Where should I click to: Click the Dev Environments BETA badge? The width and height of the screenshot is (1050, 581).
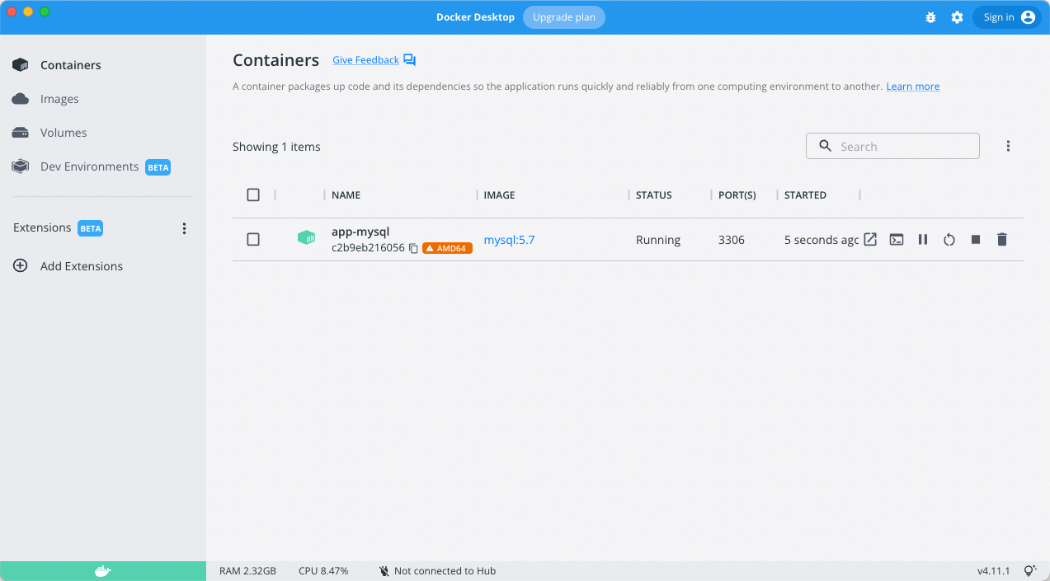click(x=158, y=167)
